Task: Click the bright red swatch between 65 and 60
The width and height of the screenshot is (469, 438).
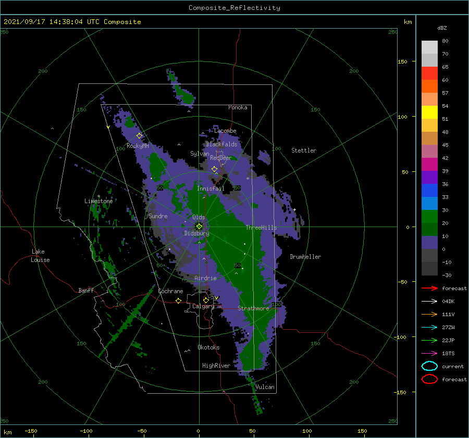Action: coord(429,73)
